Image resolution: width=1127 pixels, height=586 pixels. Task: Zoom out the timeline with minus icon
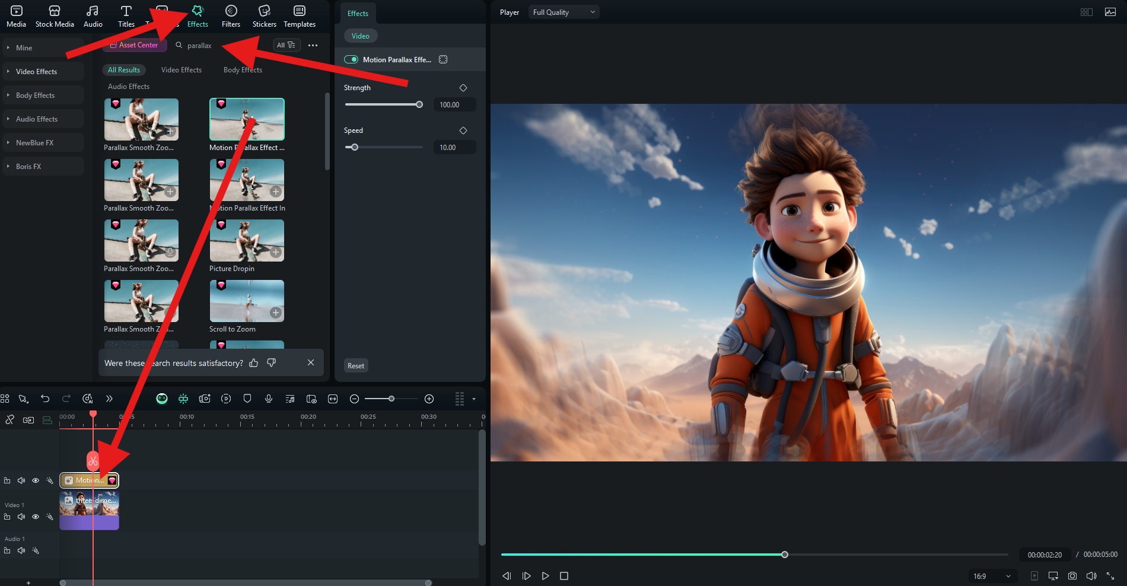point(354,399)
